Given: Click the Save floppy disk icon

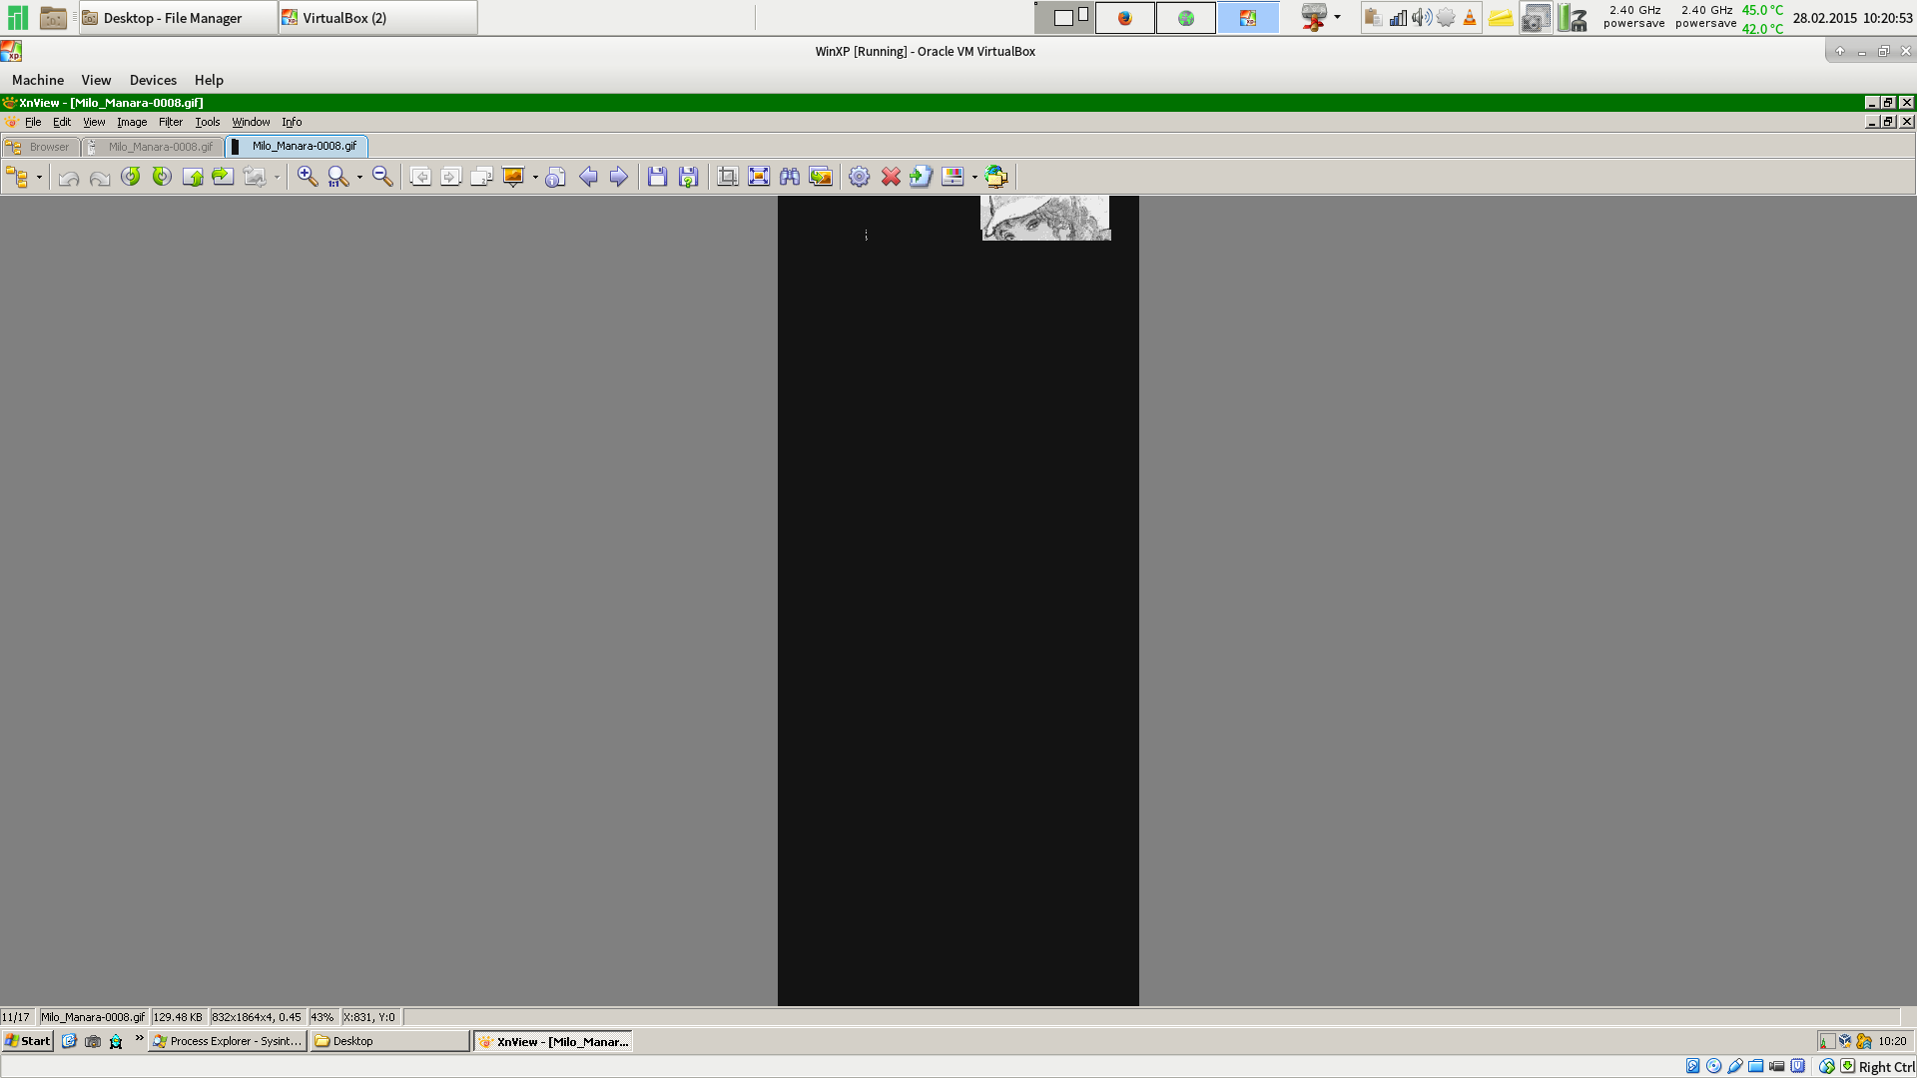Looking at the screenshot, I should click(x=657, y=177).
